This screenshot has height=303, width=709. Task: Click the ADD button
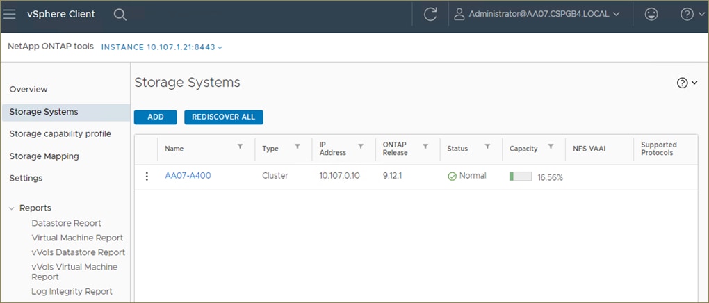[x=156, y=117]
